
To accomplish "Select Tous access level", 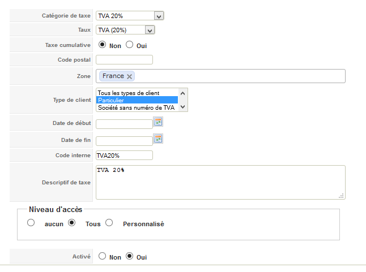I will click(x=71, y=223).
